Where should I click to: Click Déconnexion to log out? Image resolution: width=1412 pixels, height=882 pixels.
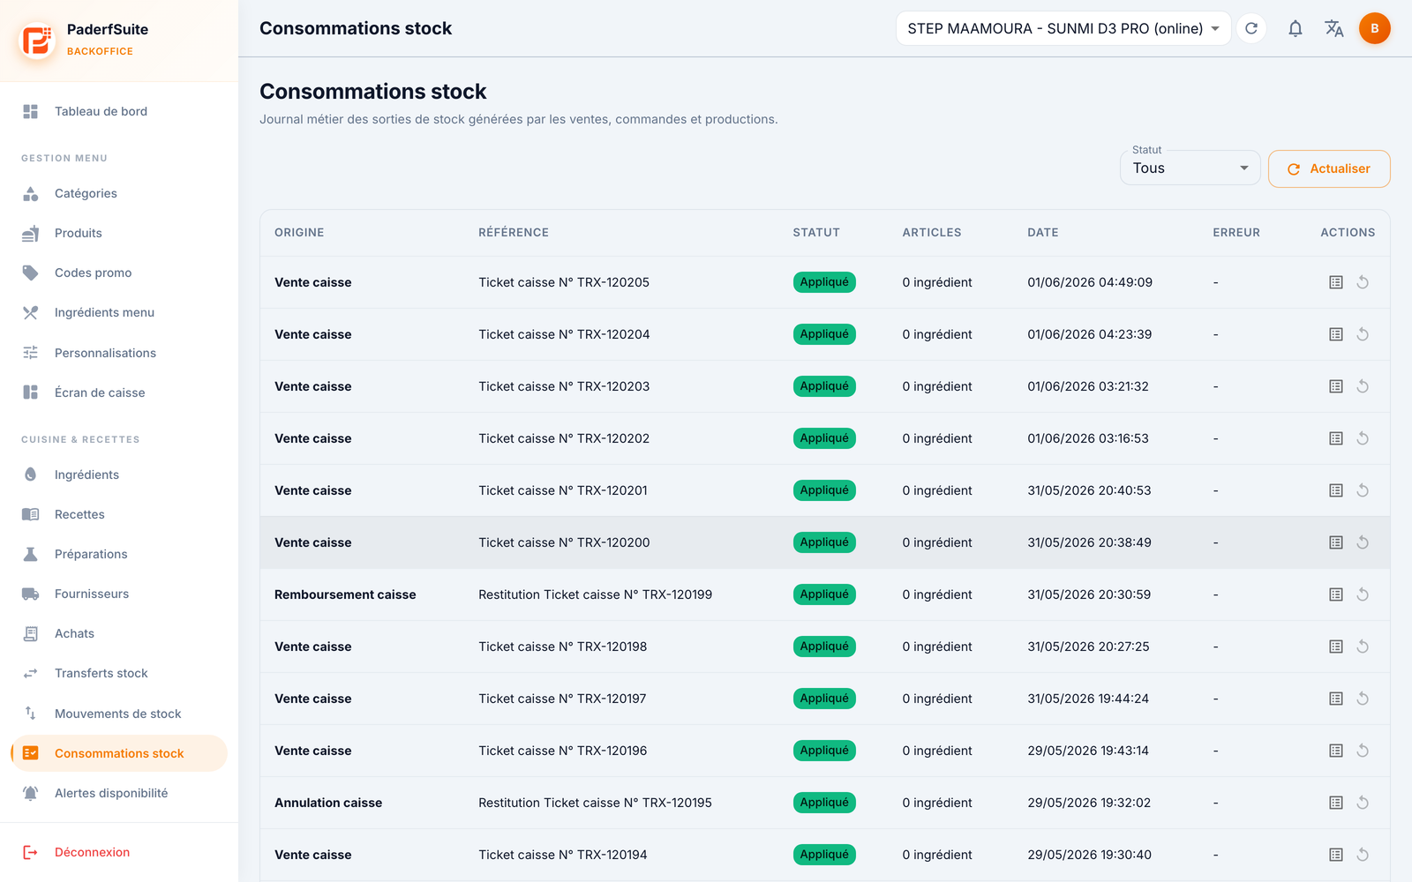(x=92, y=852)
